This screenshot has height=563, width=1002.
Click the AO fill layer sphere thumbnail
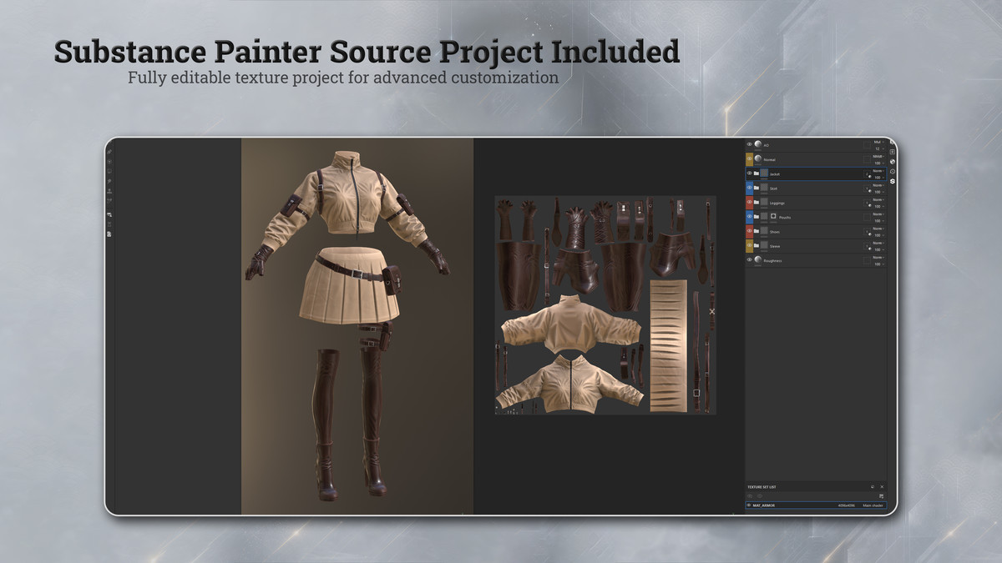click(x=758, y=144)
